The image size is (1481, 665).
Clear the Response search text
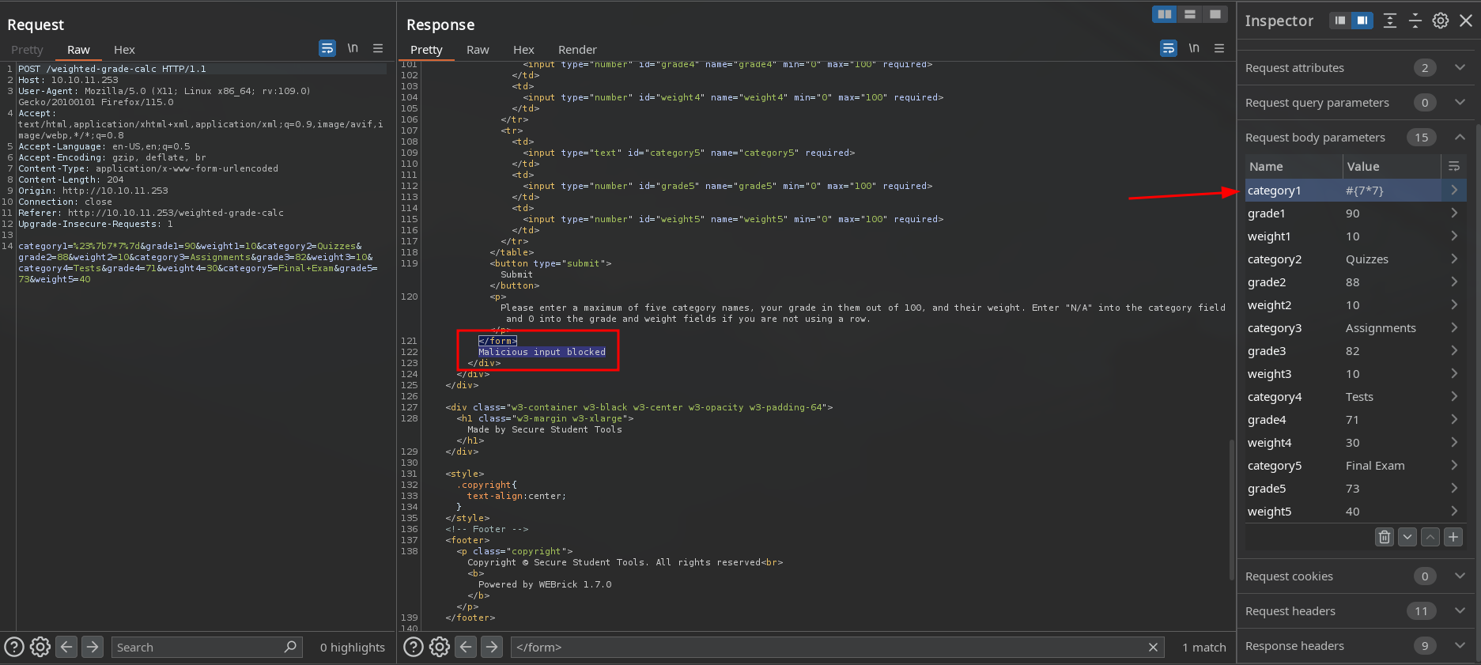click(x=1154, y=648)
